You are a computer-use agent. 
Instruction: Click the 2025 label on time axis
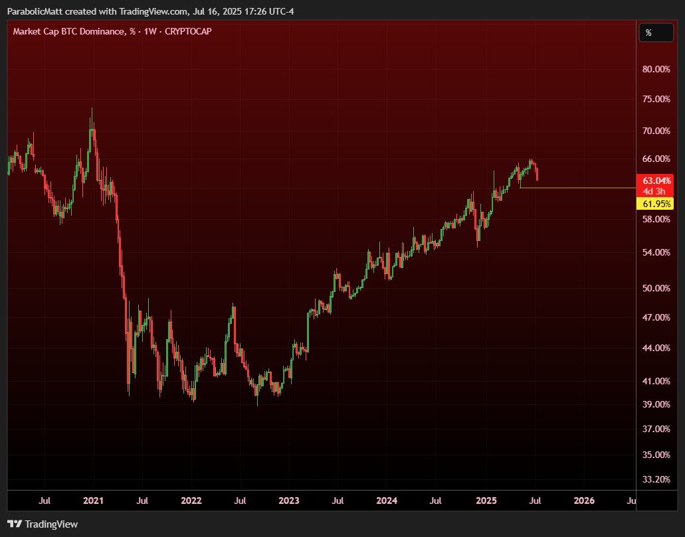[486, 500]
